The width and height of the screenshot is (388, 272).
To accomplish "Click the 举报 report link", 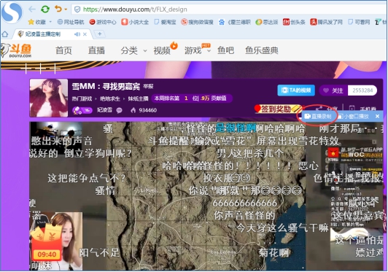I will [148, 86].
